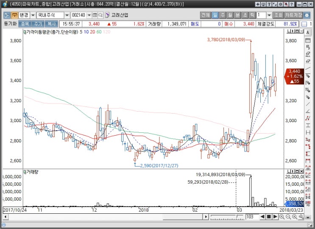Click the monitor icon in title bar
Image resolution: width=315 pixels, height=229 pixels.
(x=263, y=4)
